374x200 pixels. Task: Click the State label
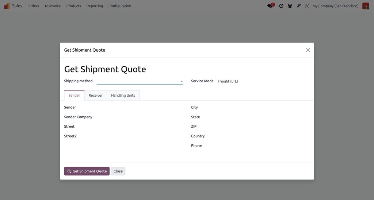[195, 117]
